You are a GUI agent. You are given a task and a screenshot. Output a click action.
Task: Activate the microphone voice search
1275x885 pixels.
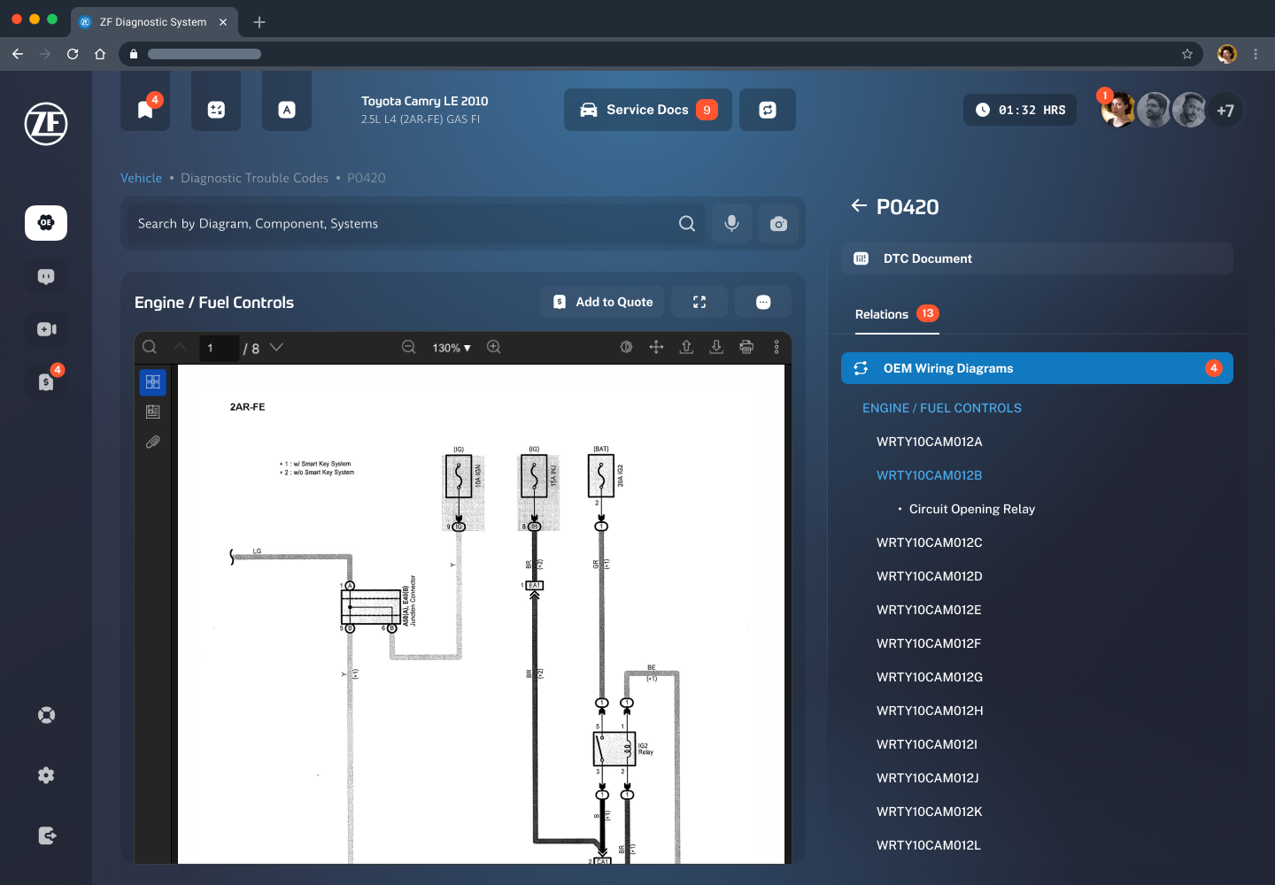pos(731,224)
